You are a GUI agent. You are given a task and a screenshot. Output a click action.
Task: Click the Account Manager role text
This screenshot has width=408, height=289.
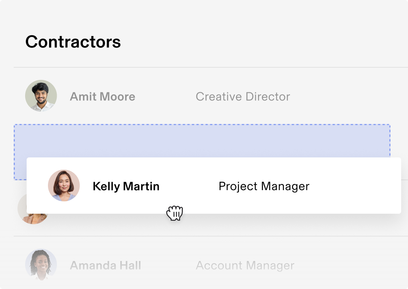(245, 265)
